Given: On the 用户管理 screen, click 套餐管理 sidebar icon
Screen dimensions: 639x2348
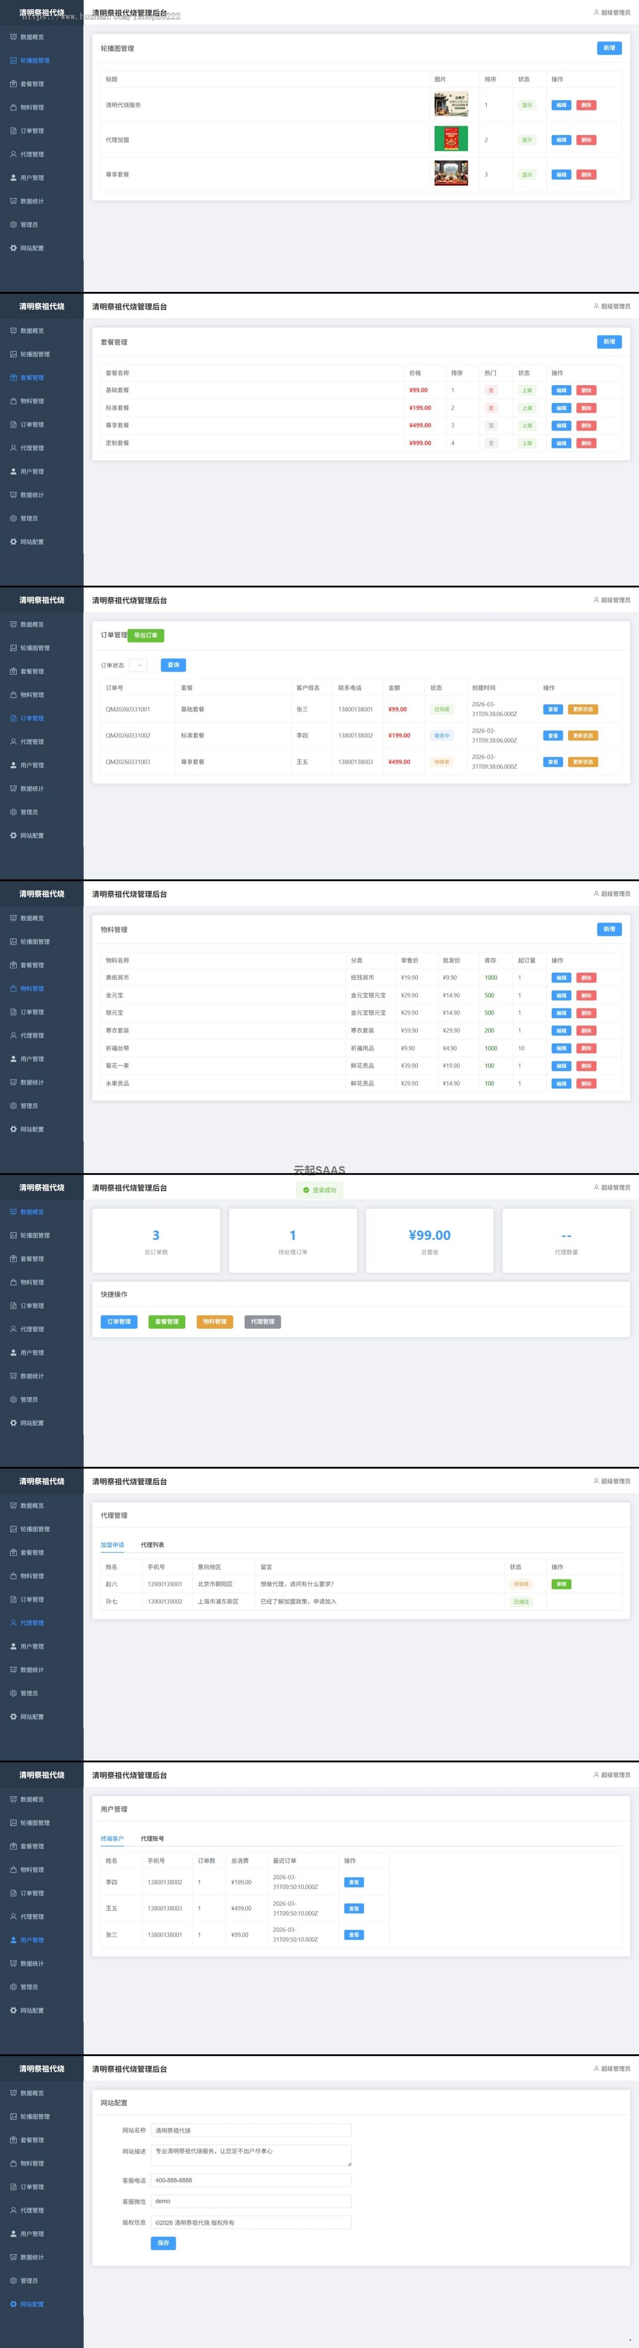Looking at the screenshot, I should click(13, 1846).
